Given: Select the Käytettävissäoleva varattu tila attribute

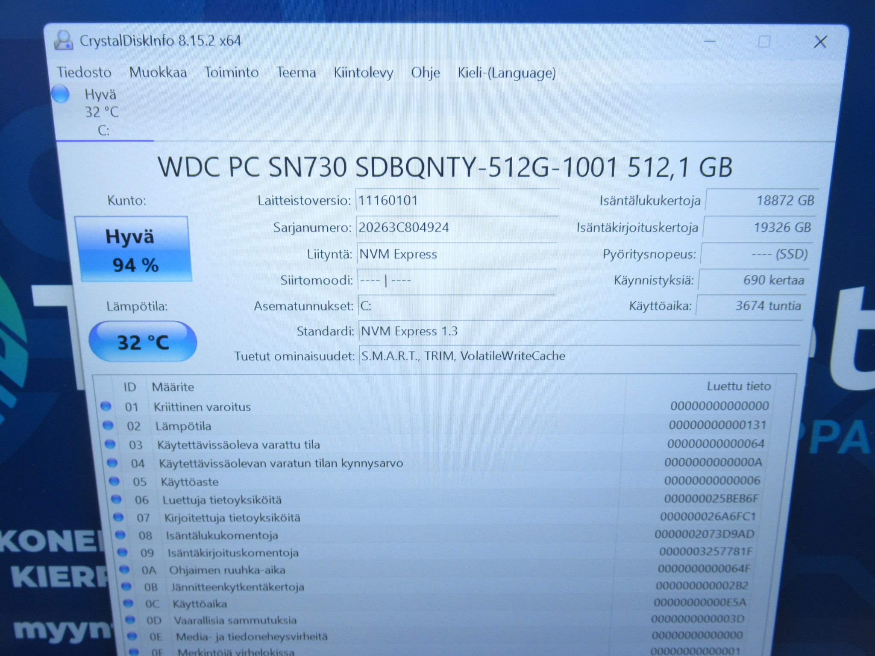Looking at the screenshot, I should (435, 444).
